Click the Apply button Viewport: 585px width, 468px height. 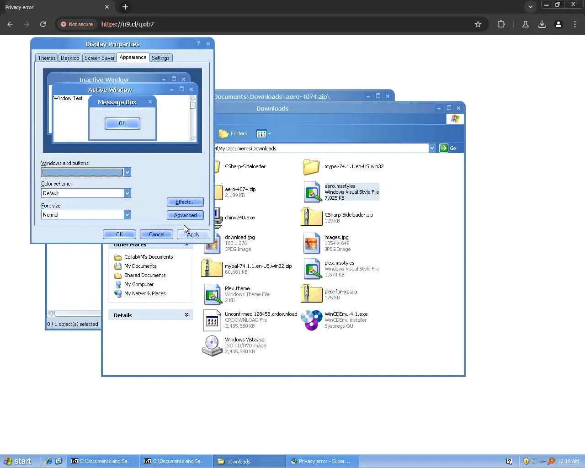(x=193, y=234)
